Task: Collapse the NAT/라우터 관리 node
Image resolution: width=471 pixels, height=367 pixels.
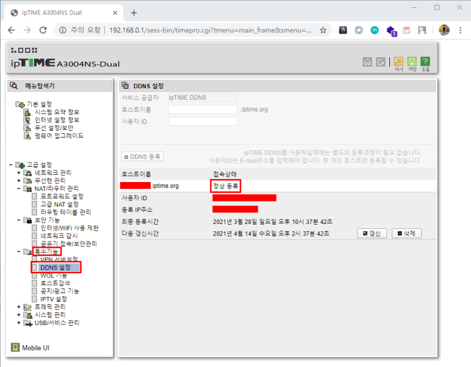Action: [19, 189]
